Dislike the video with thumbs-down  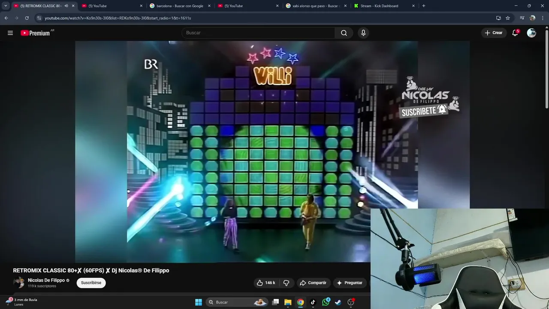pos(287,283)
